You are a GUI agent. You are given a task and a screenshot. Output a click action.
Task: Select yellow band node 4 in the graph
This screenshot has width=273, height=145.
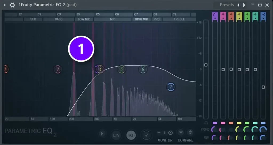pyautogui.click(x=100, y=69)
